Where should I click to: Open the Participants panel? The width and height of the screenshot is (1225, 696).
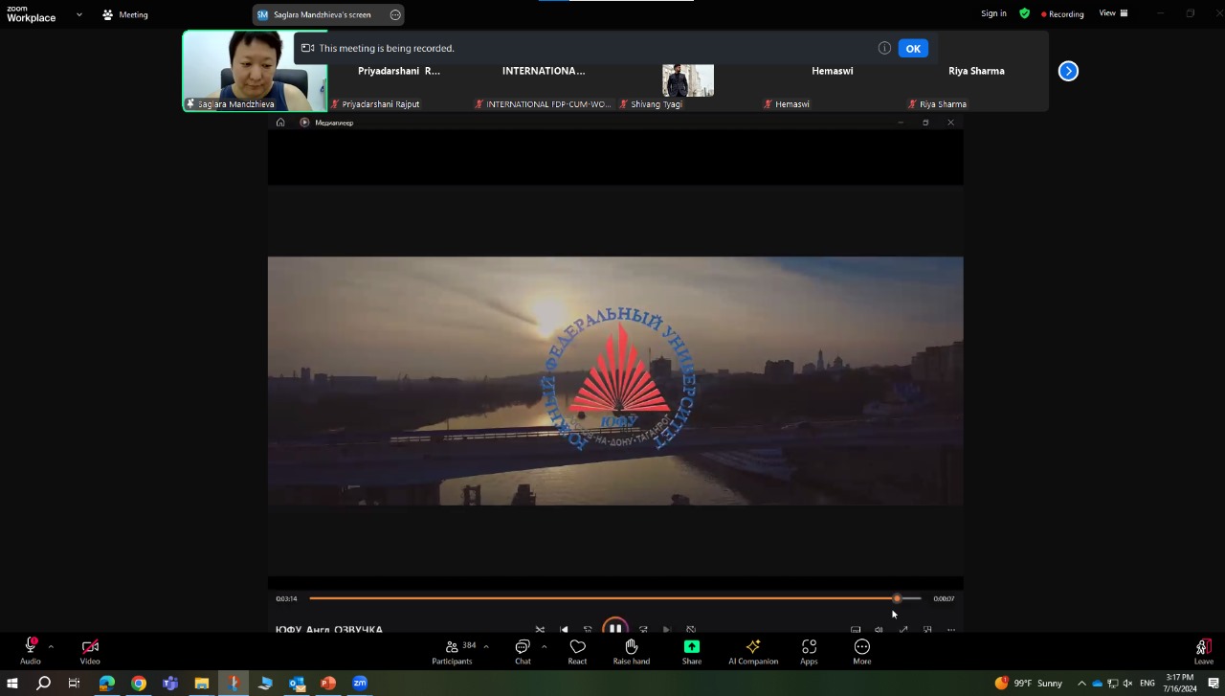click(453, 650)
